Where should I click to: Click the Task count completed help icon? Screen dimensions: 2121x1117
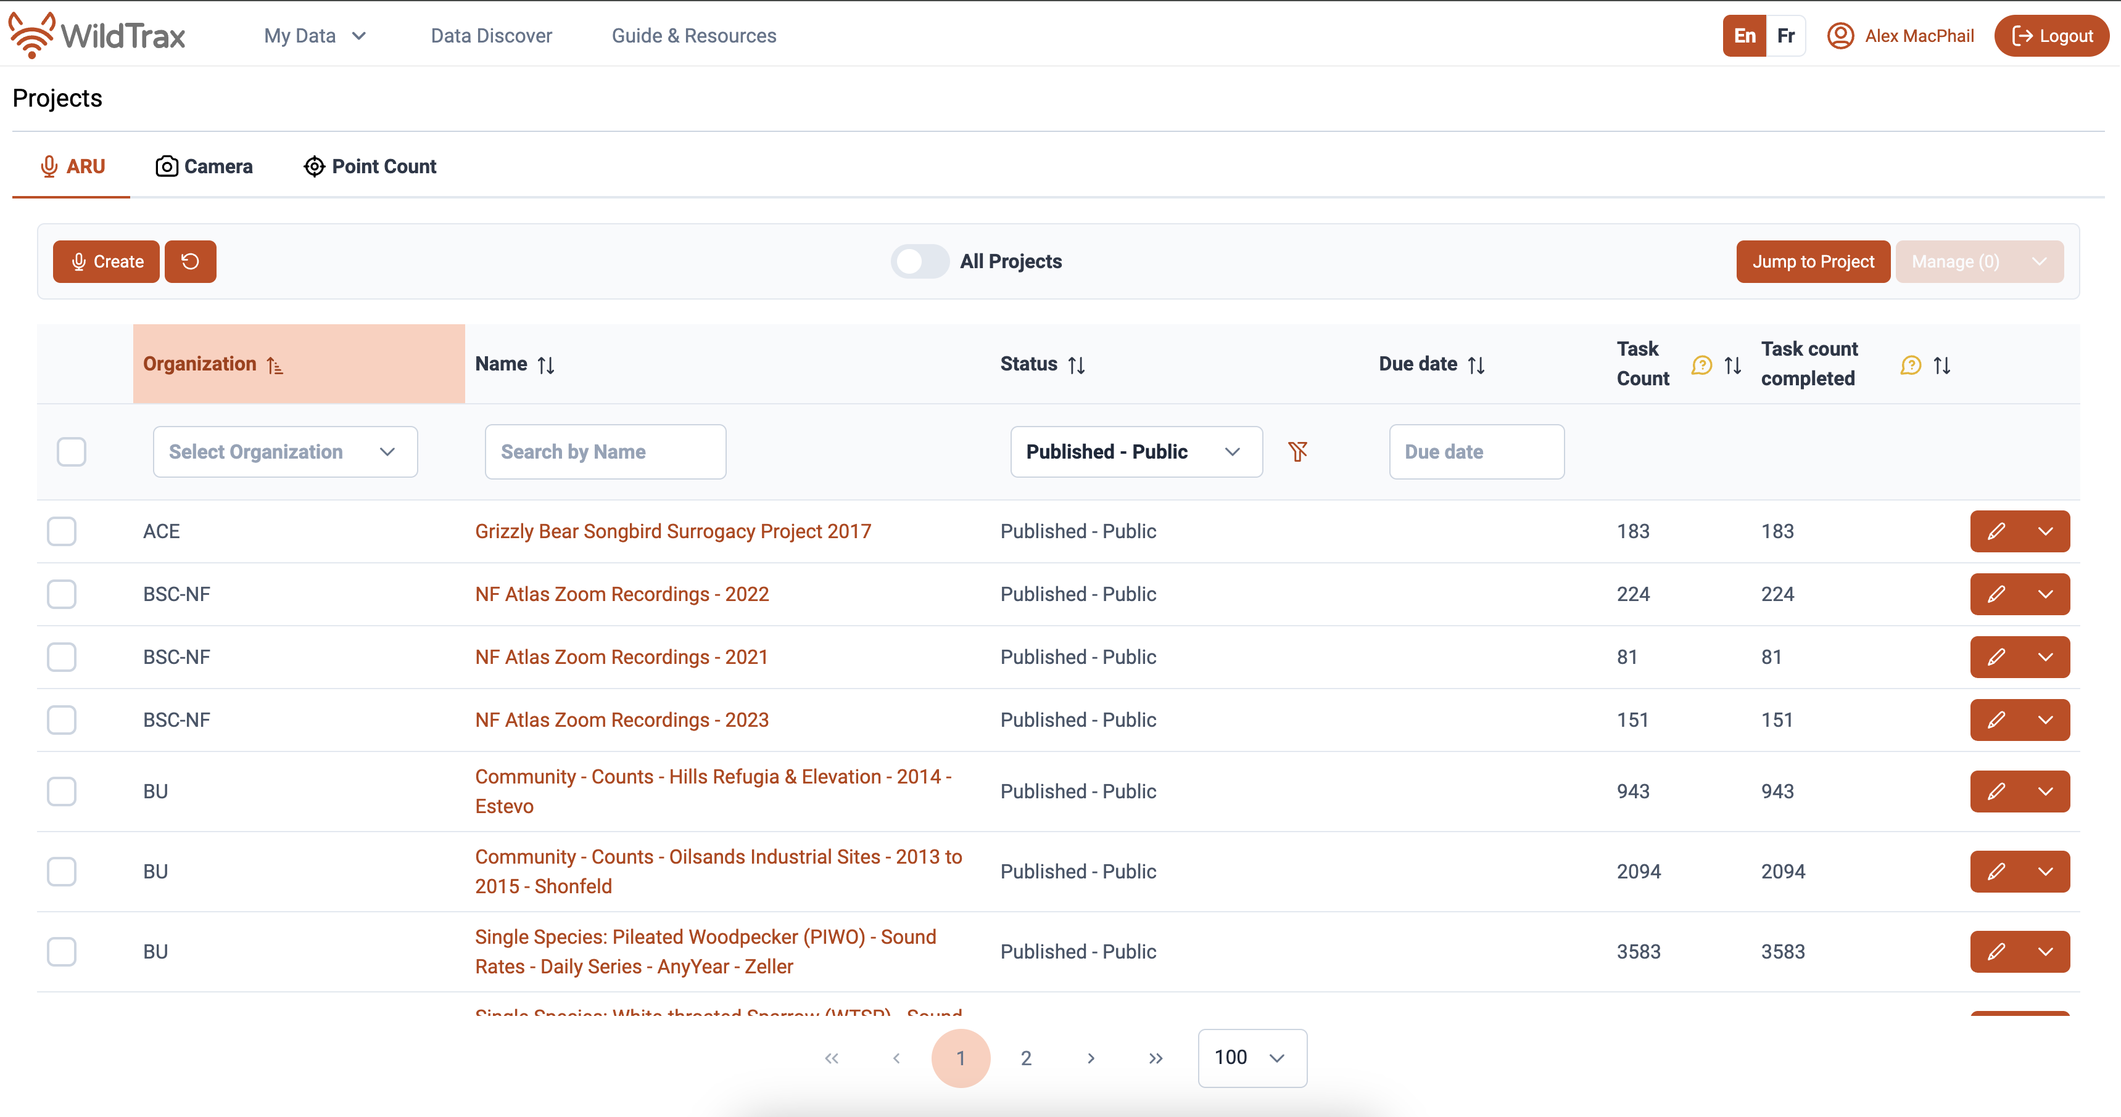1910,364
